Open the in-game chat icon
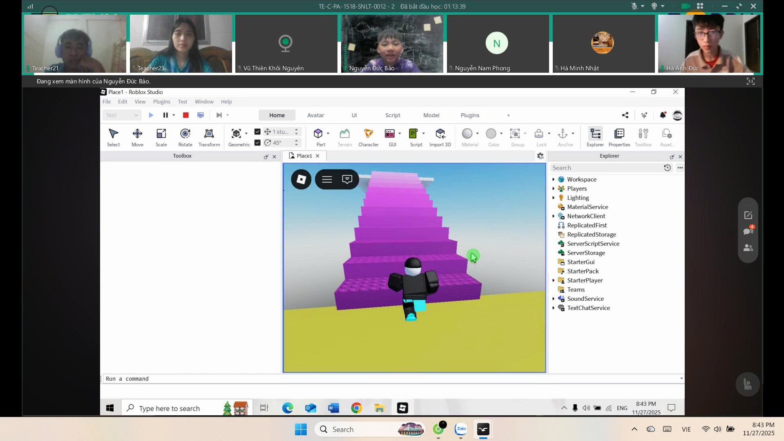 coord(347,179)
